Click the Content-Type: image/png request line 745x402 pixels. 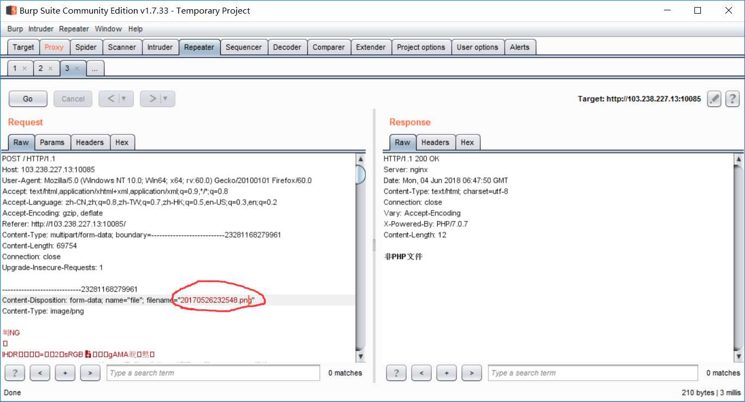pyautogui.click(x=43, y=311)
